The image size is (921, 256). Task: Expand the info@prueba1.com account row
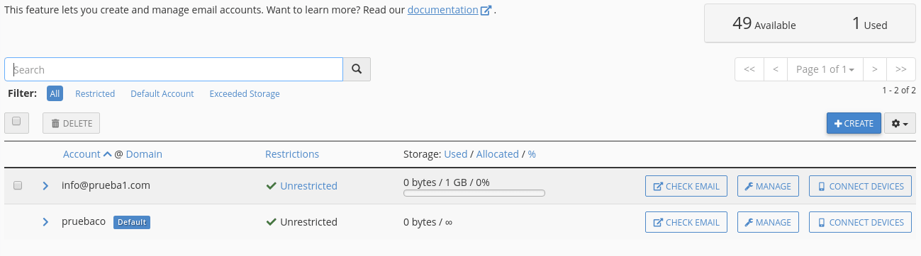[45, 186]
